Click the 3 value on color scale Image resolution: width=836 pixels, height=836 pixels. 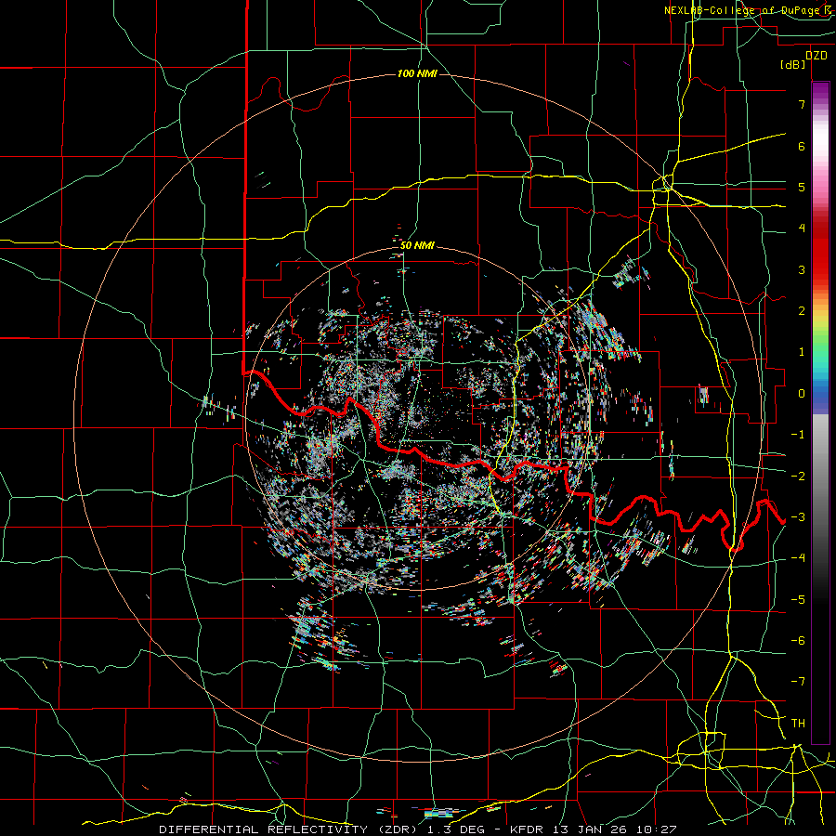pos(802,269)
